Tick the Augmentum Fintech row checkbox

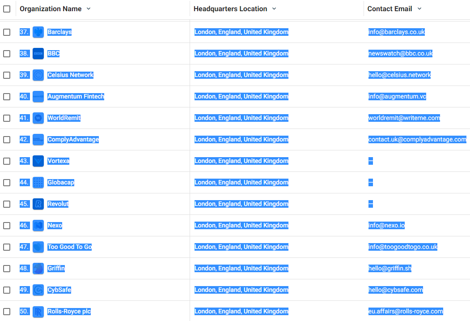pos(7,97)
